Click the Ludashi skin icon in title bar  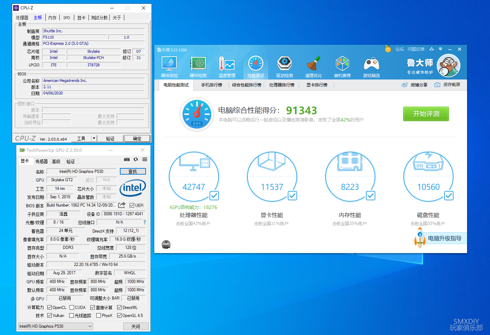click(432, 49)
